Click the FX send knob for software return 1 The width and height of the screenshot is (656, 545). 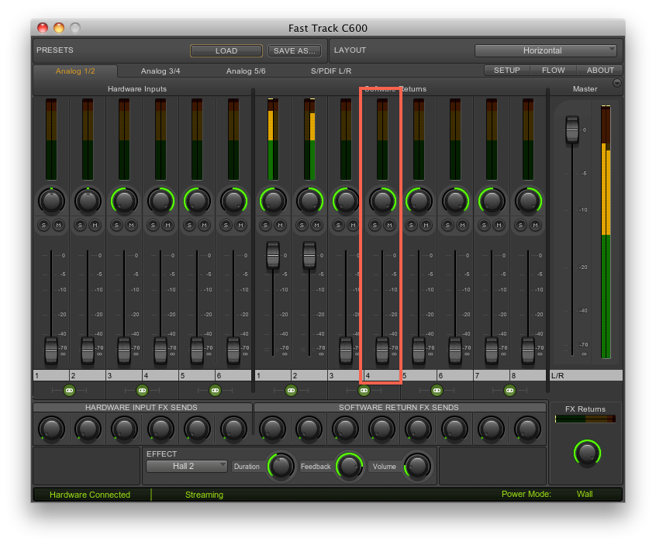(x=273, y=429)
